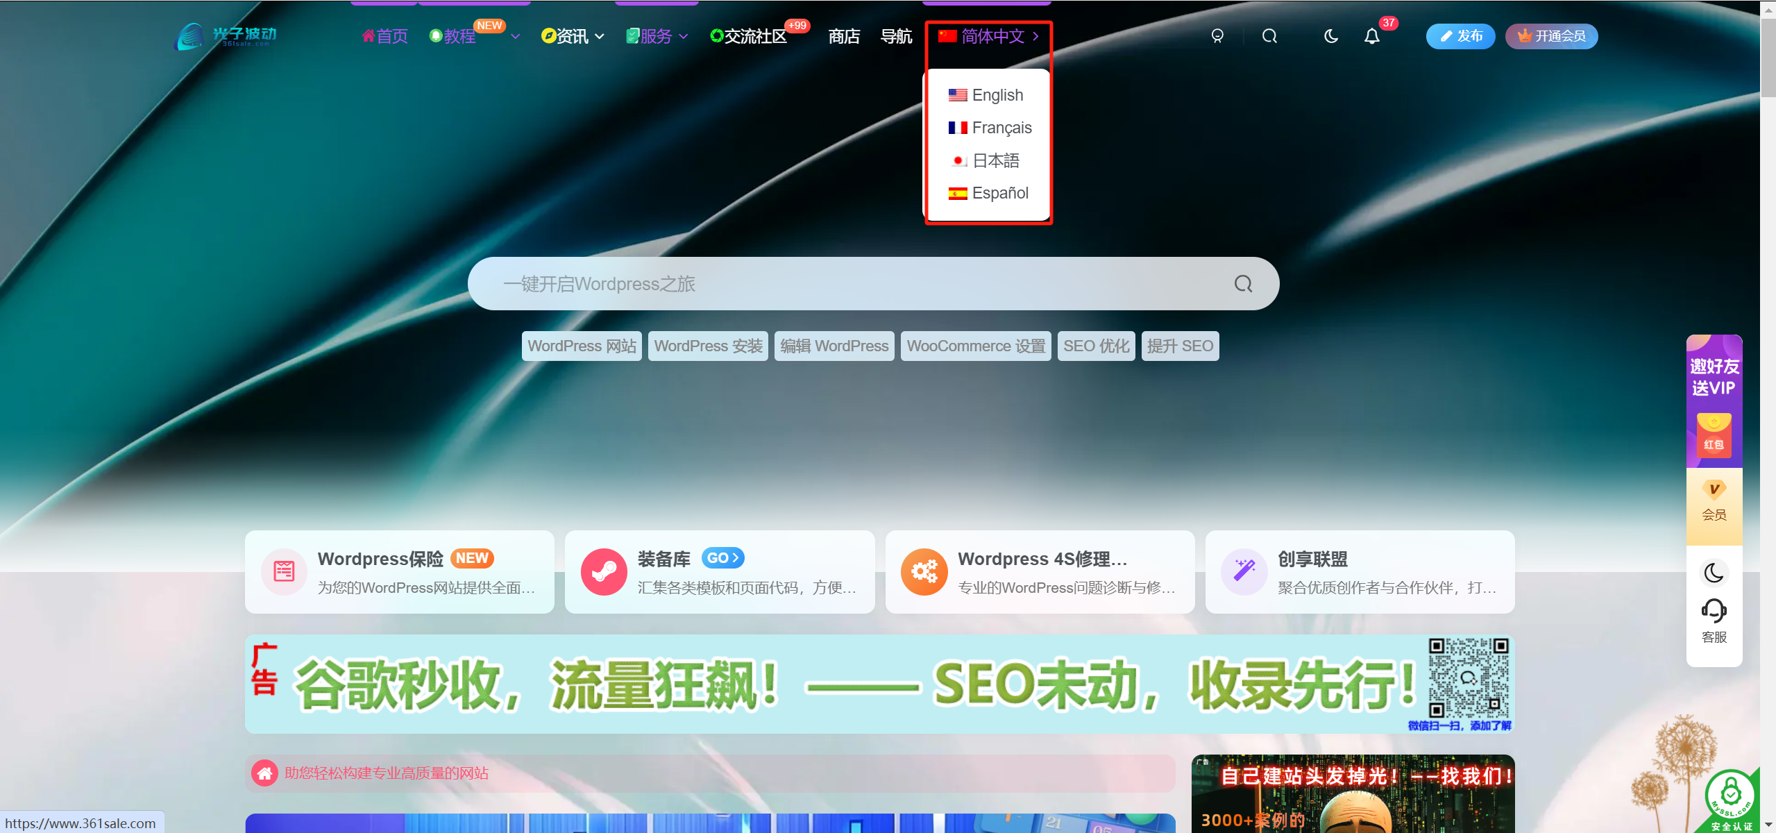Toggle night mode in right sidebar

[1714, 573]
